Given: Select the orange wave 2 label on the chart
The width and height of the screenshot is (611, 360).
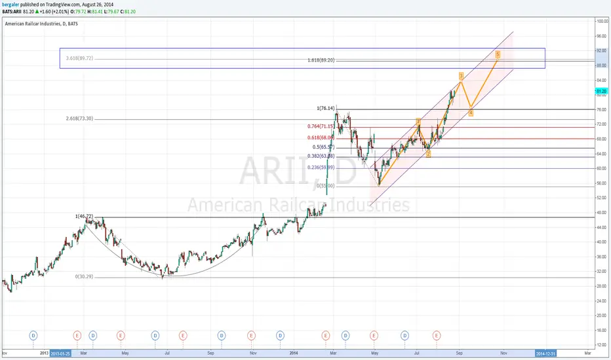Looking at the screenshot, I should pyautogui.click(x=428, y=154).
